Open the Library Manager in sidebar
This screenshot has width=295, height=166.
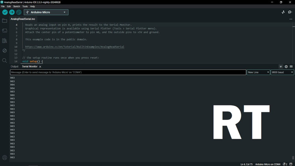(x=4, y=41)
